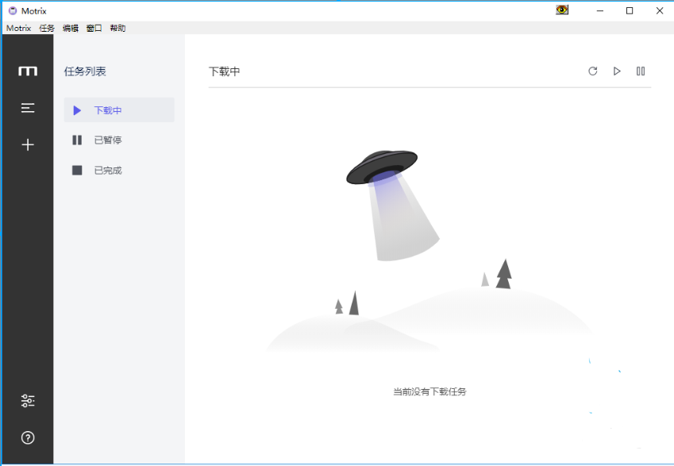674x466 pixels.
Task: Open preferences via the sliders icon
Action: pyautogui.click(x=28, y=401)
